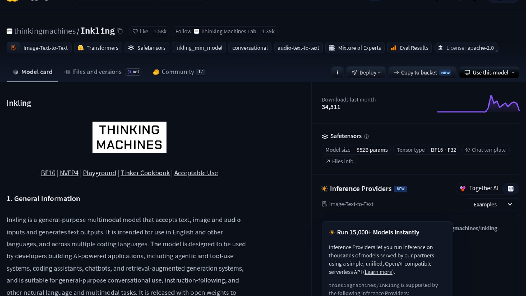Click the thinkingmachines organization avatar icon

pyautogui.click(x=9, y=31)
